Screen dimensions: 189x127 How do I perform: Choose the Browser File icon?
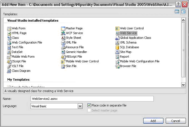117,66
